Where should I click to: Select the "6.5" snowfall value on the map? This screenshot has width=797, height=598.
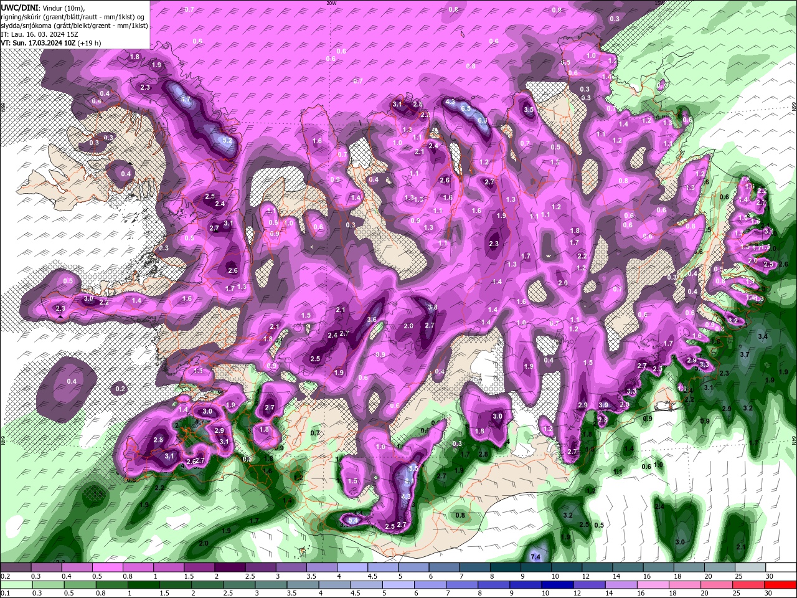465,108
